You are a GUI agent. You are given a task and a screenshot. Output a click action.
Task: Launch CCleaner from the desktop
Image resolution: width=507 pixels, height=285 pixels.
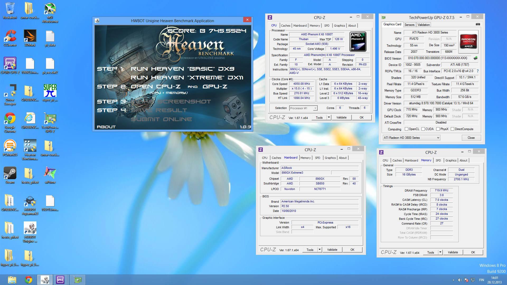point(10,38)
